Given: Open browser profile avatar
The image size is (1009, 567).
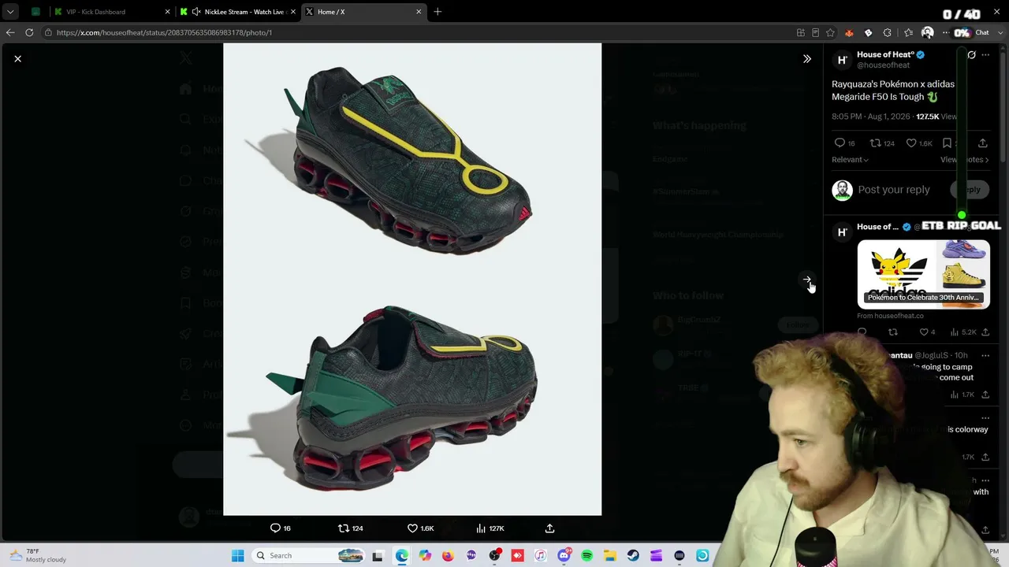Looking at the screenshot, I should [x=927, y=32].
